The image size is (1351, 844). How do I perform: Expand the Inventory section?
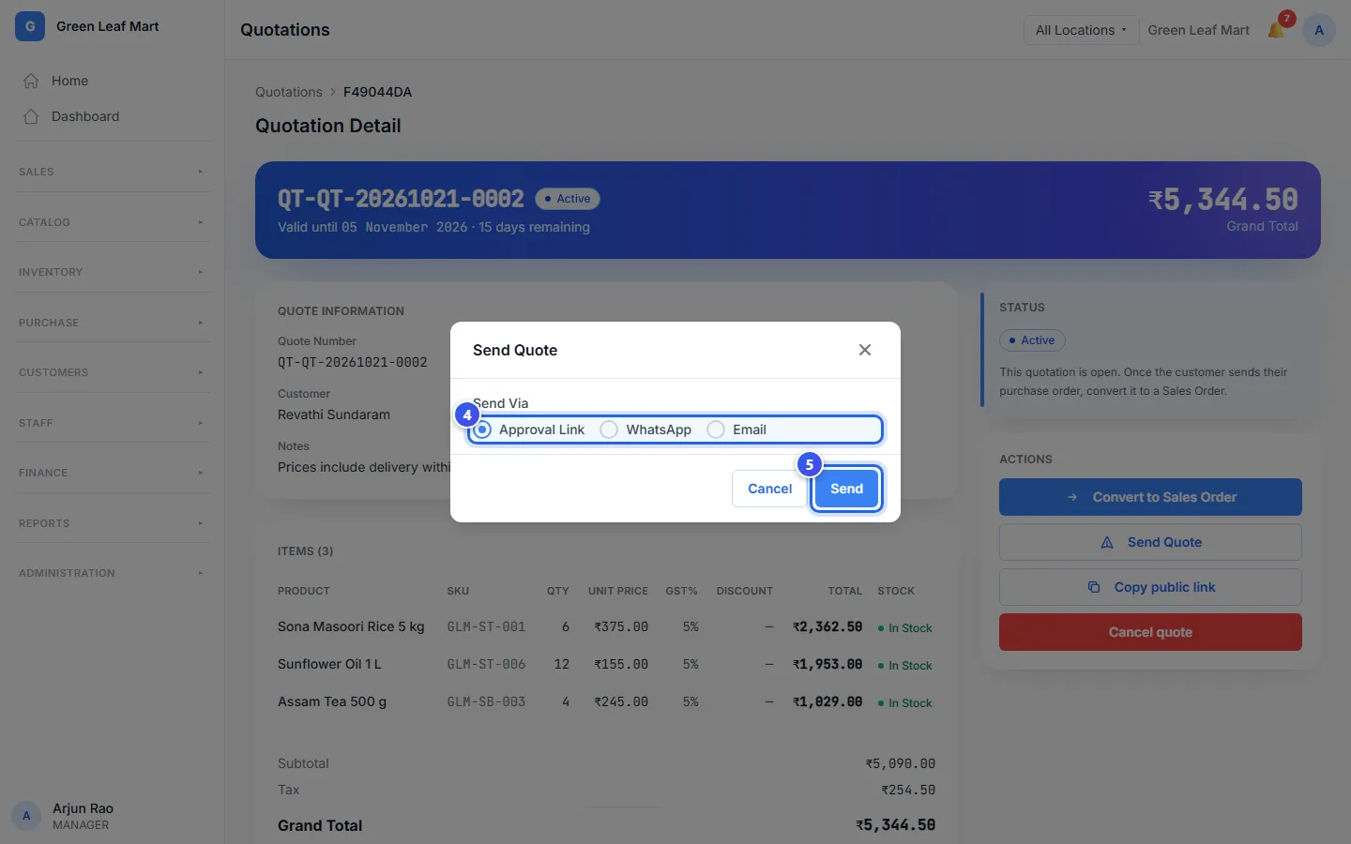pos(112,272)
